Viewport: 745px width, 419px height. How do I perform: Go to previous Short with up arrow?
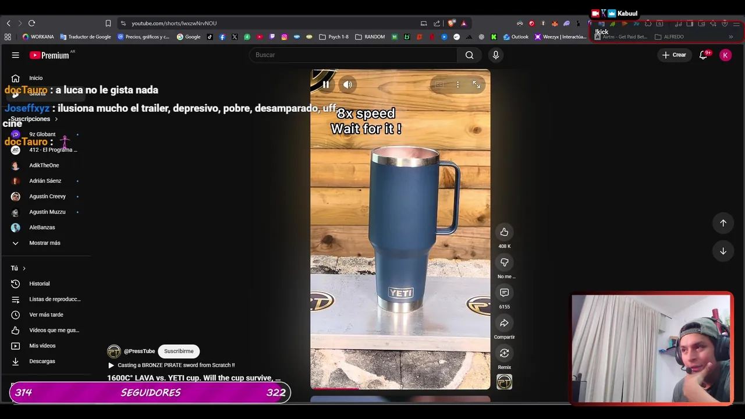[723, 223]
